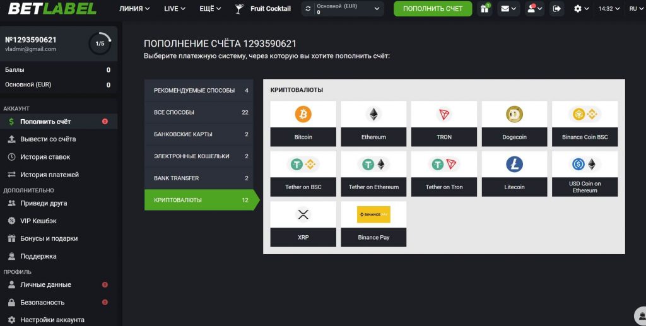Select the КРИПТОВАЛЮТЫ tab
The image size is (646, 326).
tap(202, 200)
